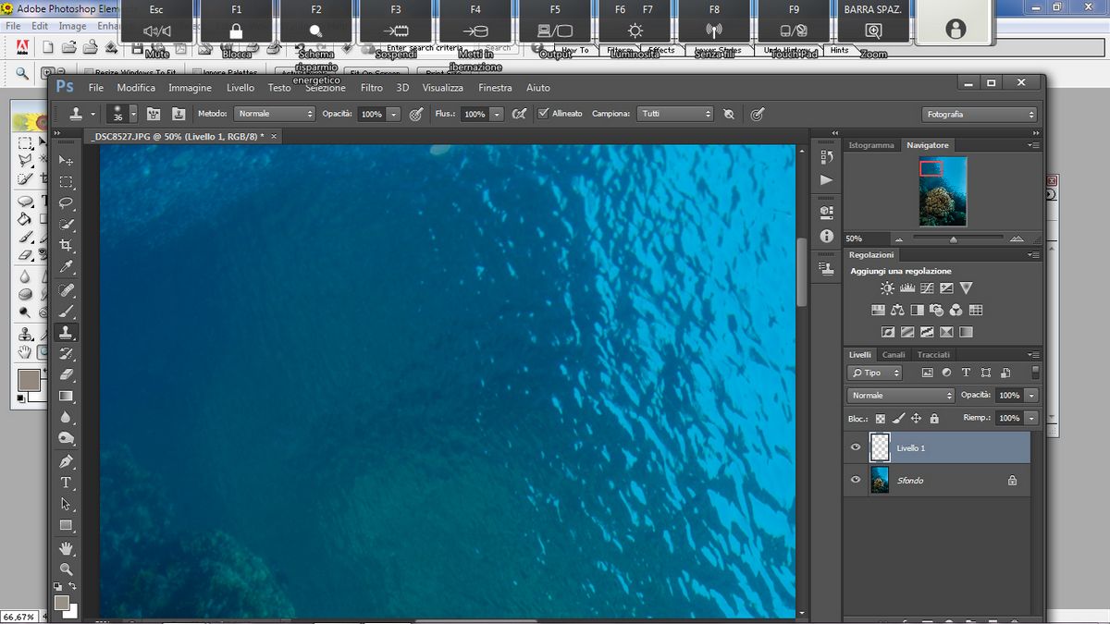Image resolution: width=1110 pixels, height=624 pixels.
Task: Select the Lasso tool
Action: (66, 203)
